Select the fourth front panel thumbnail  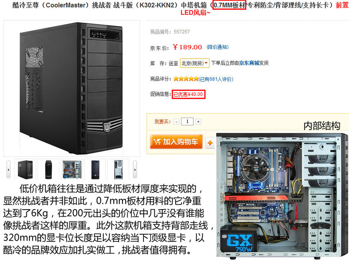click(x=95, y=169)
